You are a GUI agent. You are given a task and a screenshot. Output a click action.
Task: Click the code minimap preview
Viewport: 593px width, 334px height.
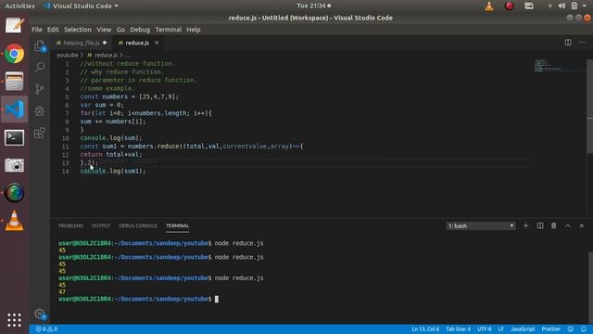560,66
